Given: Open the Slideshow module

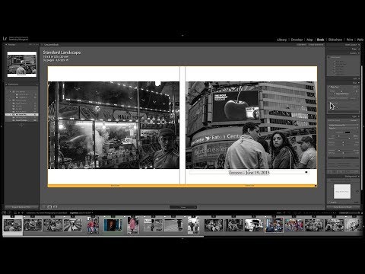Looking at the screenshot, I should (335, 40).
